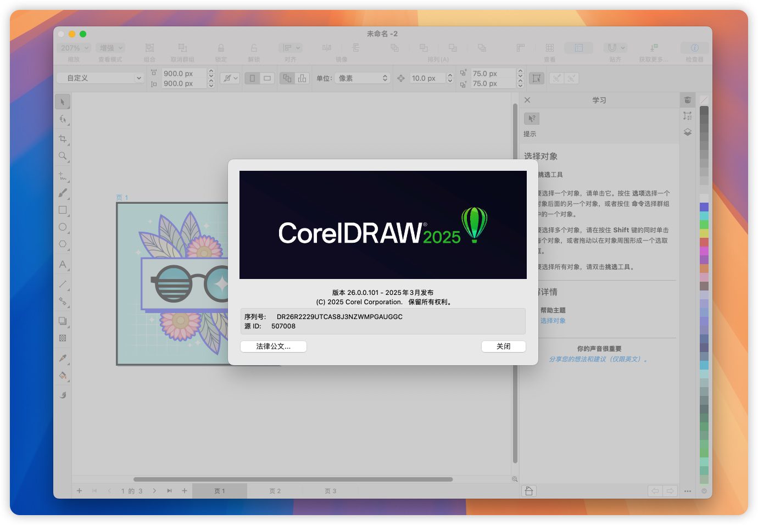Add a page using the leftmost plus button
This screenshot has height=525, width=758.
(79, 491)
